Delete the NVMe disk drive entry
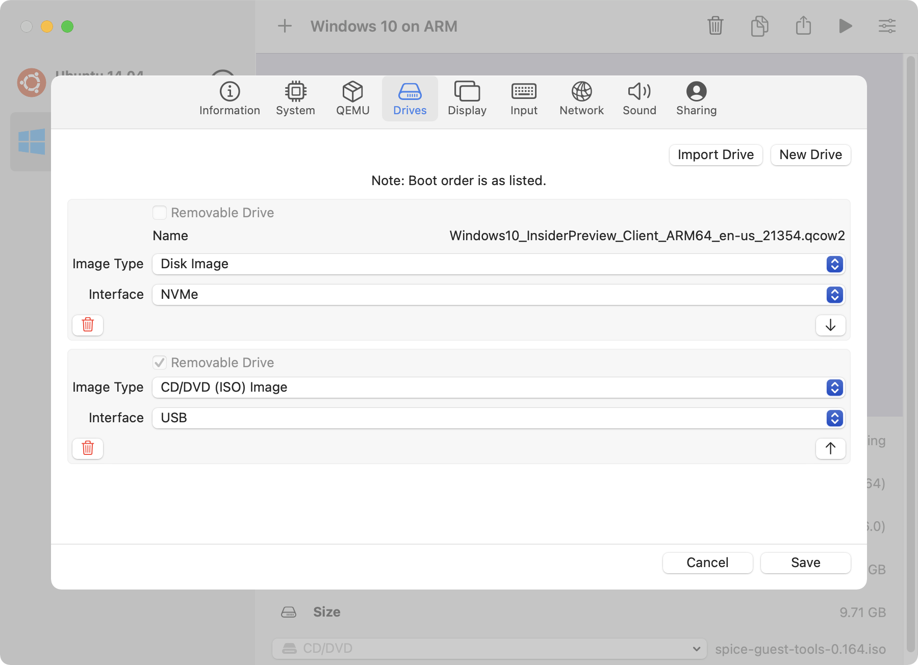Viewport: 918px width, 665px height. pos(87,325)
